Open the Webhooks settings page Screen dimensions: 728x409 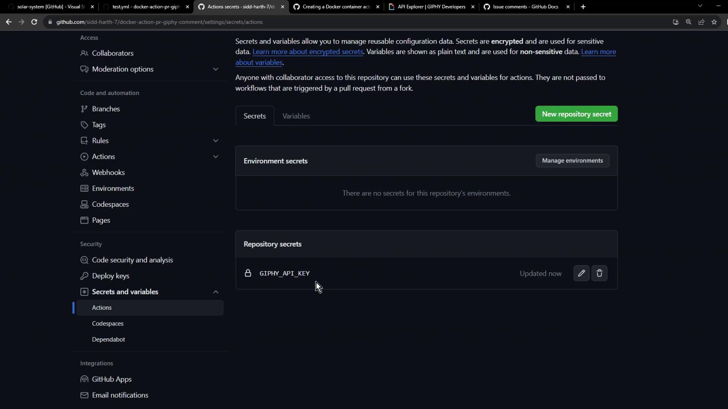108,172
